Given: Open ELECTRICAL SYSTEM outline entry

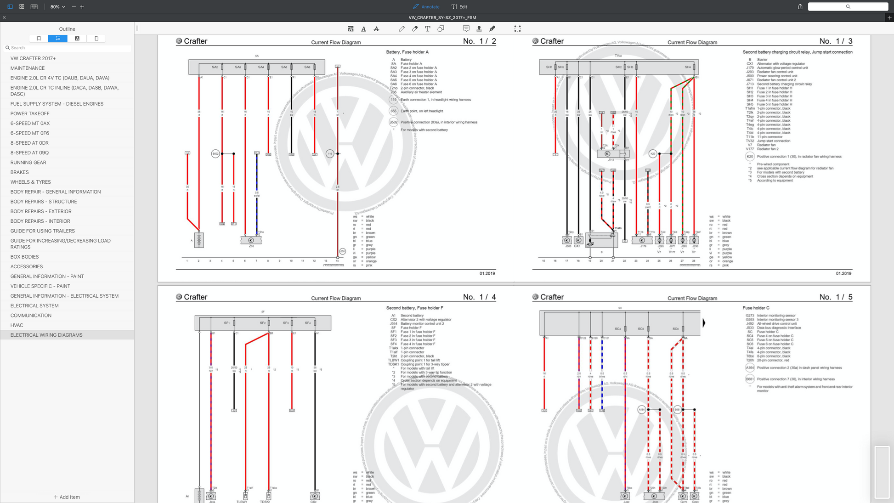Looking at the screenshot, I should point(34,305).
